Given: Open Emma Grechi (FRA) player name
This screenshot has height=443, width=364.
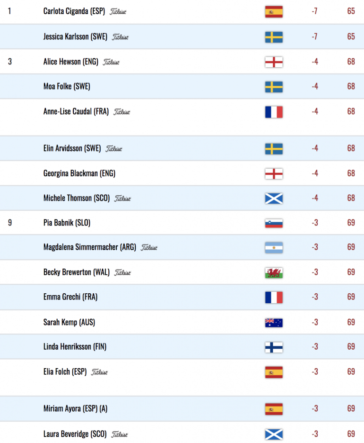Looking at the screenshot, I should 70,297.
